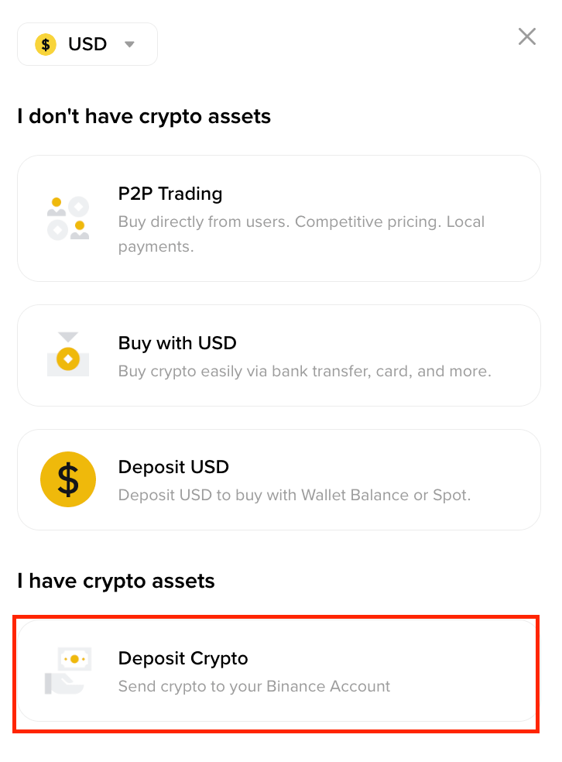The width and height of the screenshot is (562, 762).
Task: Click 'Buy crypto easily via bank transfer' text
Action: [304, 371]
